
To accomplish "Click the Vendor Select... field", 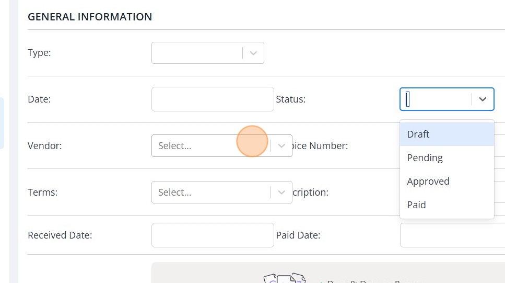I will pos(209,146).
